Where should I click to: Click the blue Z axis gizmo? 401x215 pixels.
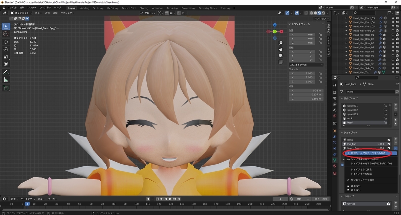pos(275,25)
